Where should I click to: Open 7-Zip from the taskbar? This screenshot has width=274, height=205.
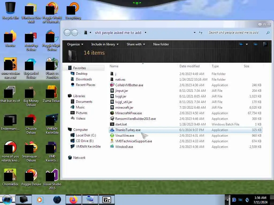[106, 200]
